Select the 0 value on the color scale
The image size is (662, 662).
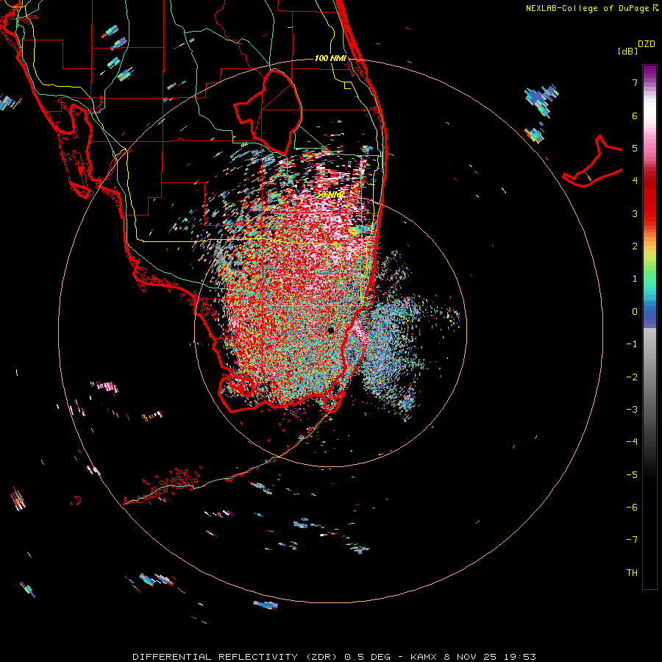point(635,312)
